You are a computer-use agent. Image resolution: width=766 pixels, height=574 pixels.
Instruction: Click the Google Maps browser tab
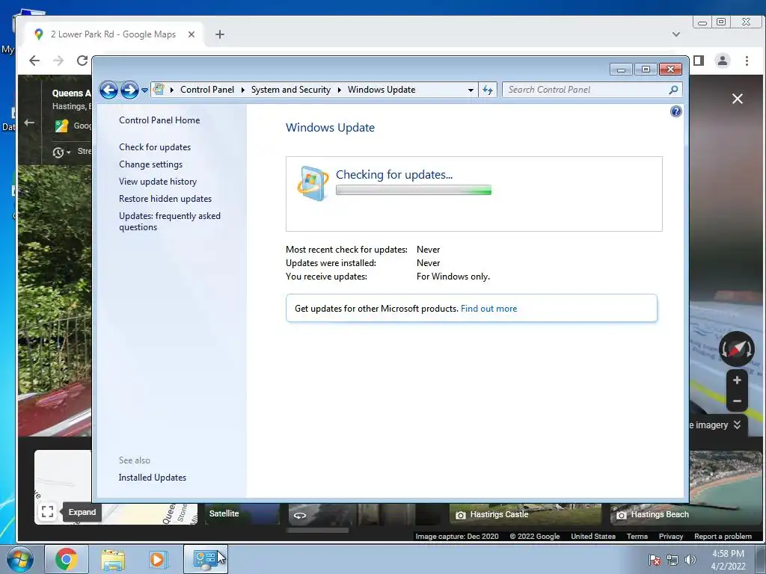coord(113,34)
